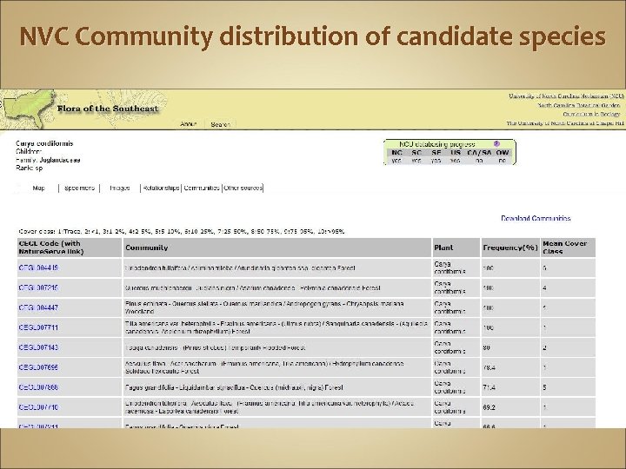Viewport: 626px width, 469px height.
Task: Click the About menu item
Action: [188, 124]
